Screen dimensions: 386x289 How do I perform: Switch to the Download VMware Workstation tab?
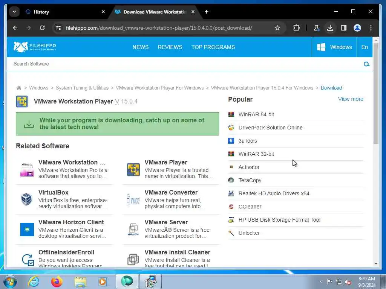155,12
